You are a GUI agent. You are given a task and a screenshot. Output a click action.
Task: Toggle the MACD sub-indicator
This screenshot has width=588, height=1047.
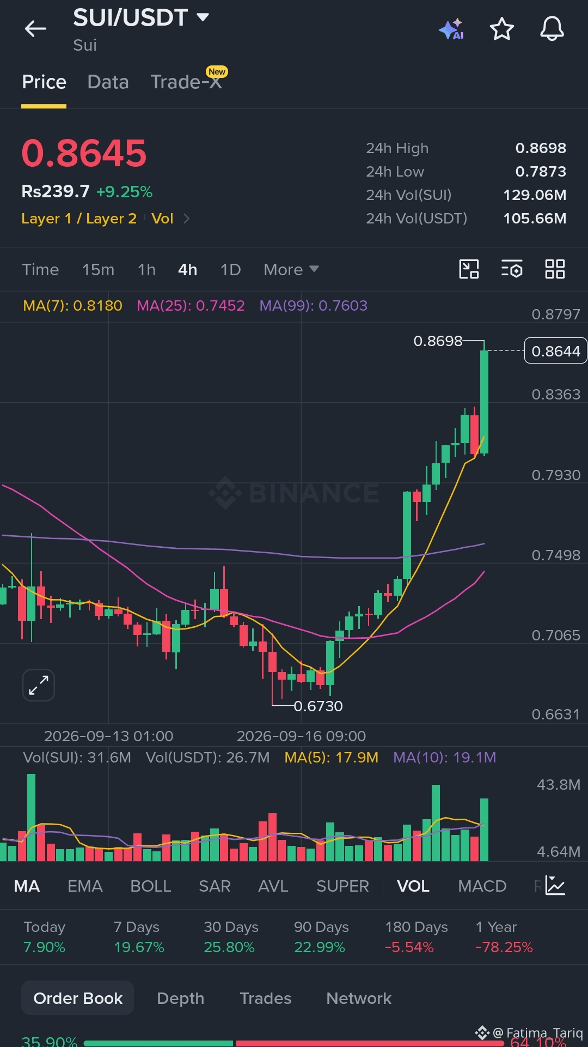point(482,886)
